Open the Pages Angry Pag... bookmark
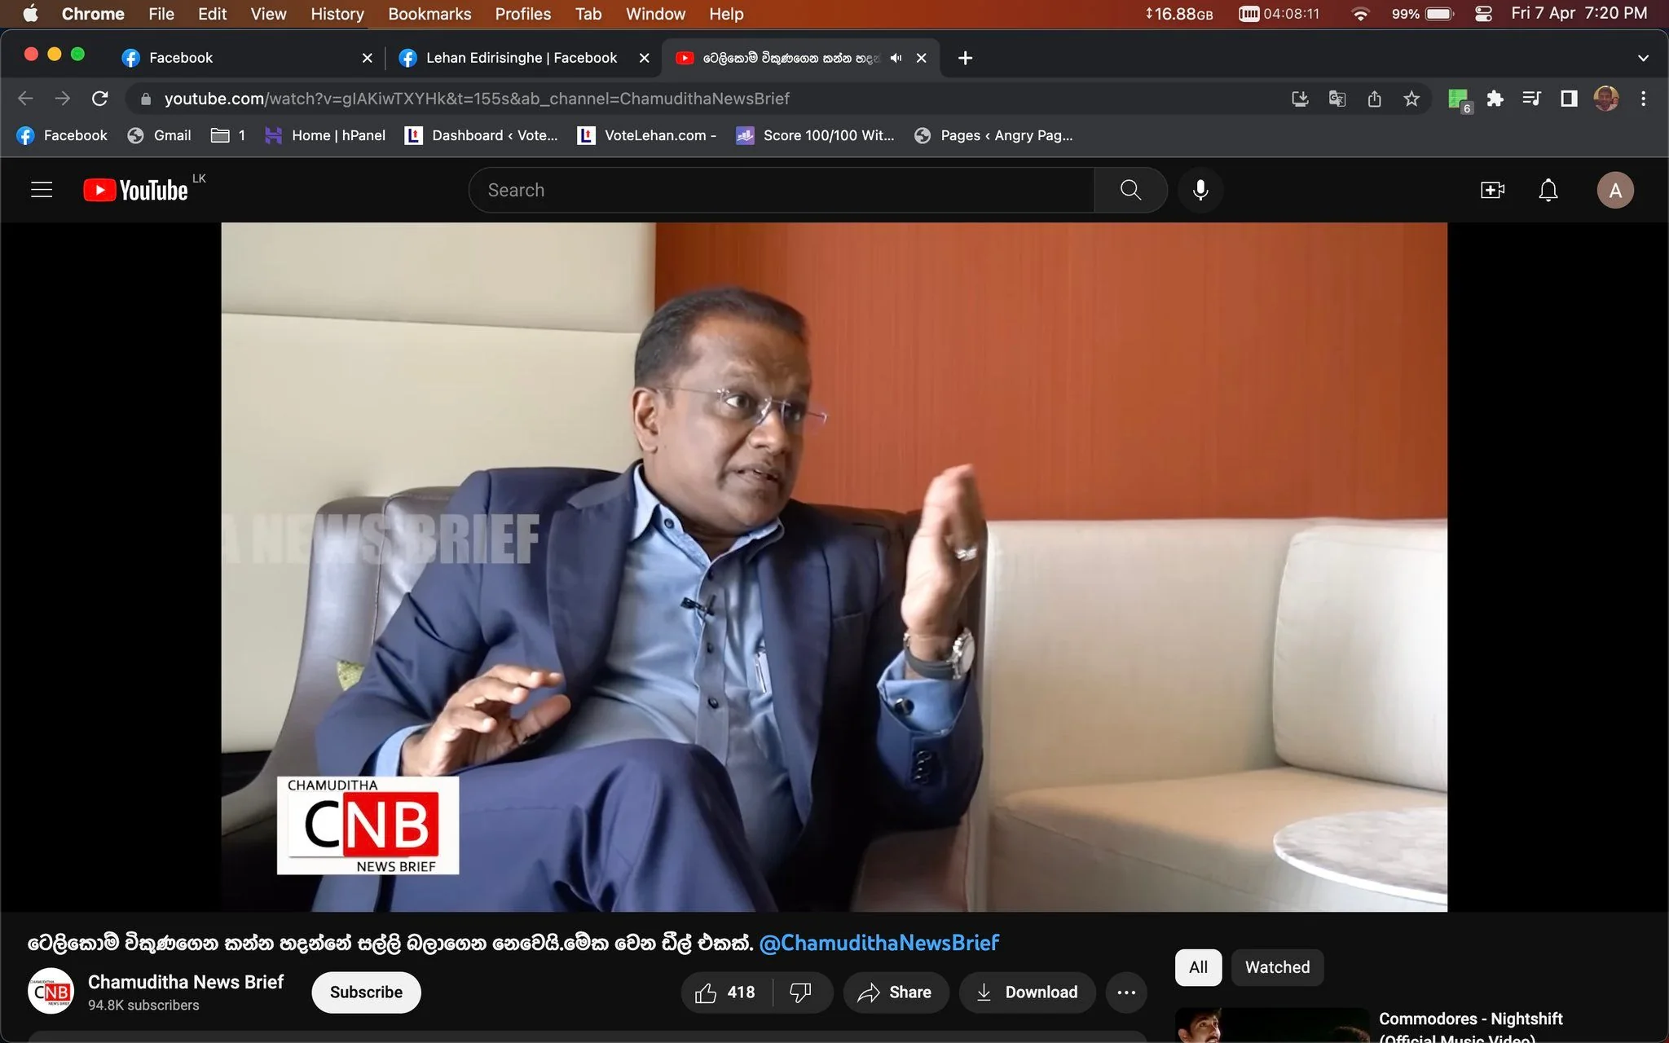This screenshot has width=1669, height=1043. [x=993, y=135]
